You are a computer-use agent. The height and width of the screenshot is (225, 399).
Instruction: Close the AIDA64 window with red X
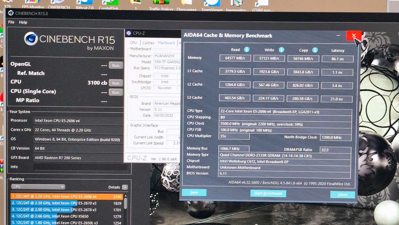354,36
